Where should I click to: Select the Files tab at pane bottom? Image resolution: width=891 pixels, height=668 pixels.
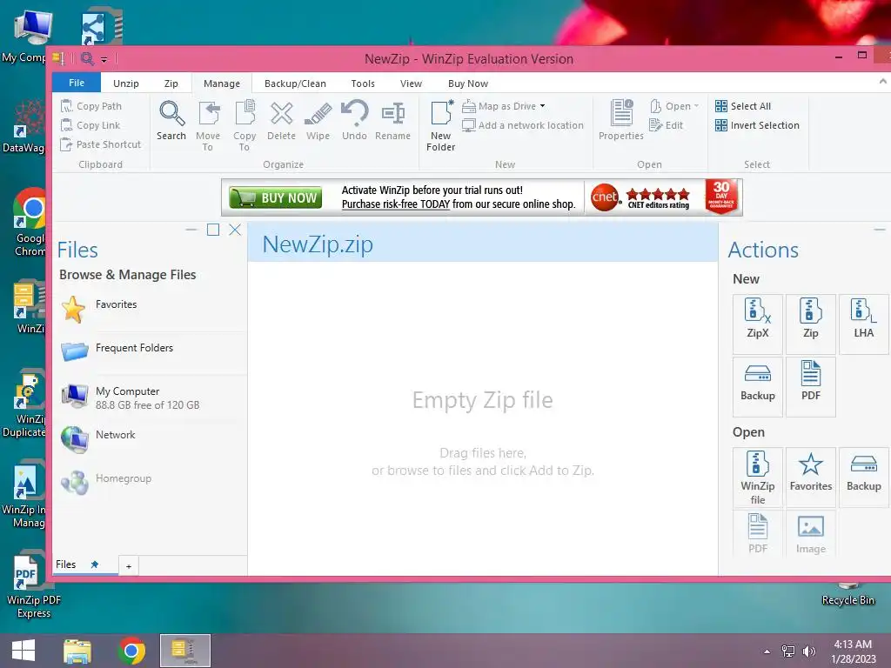tap(66, 564)
